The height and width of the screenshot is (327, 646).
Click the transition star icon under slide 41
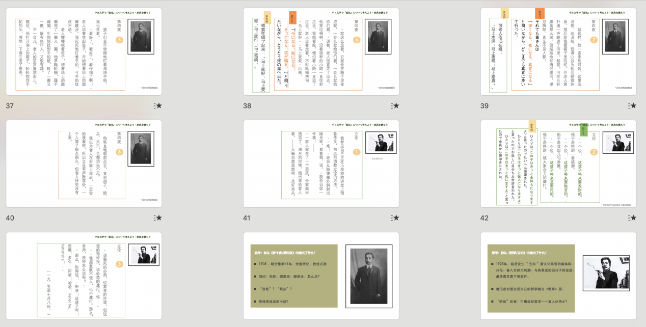(395, 218)
